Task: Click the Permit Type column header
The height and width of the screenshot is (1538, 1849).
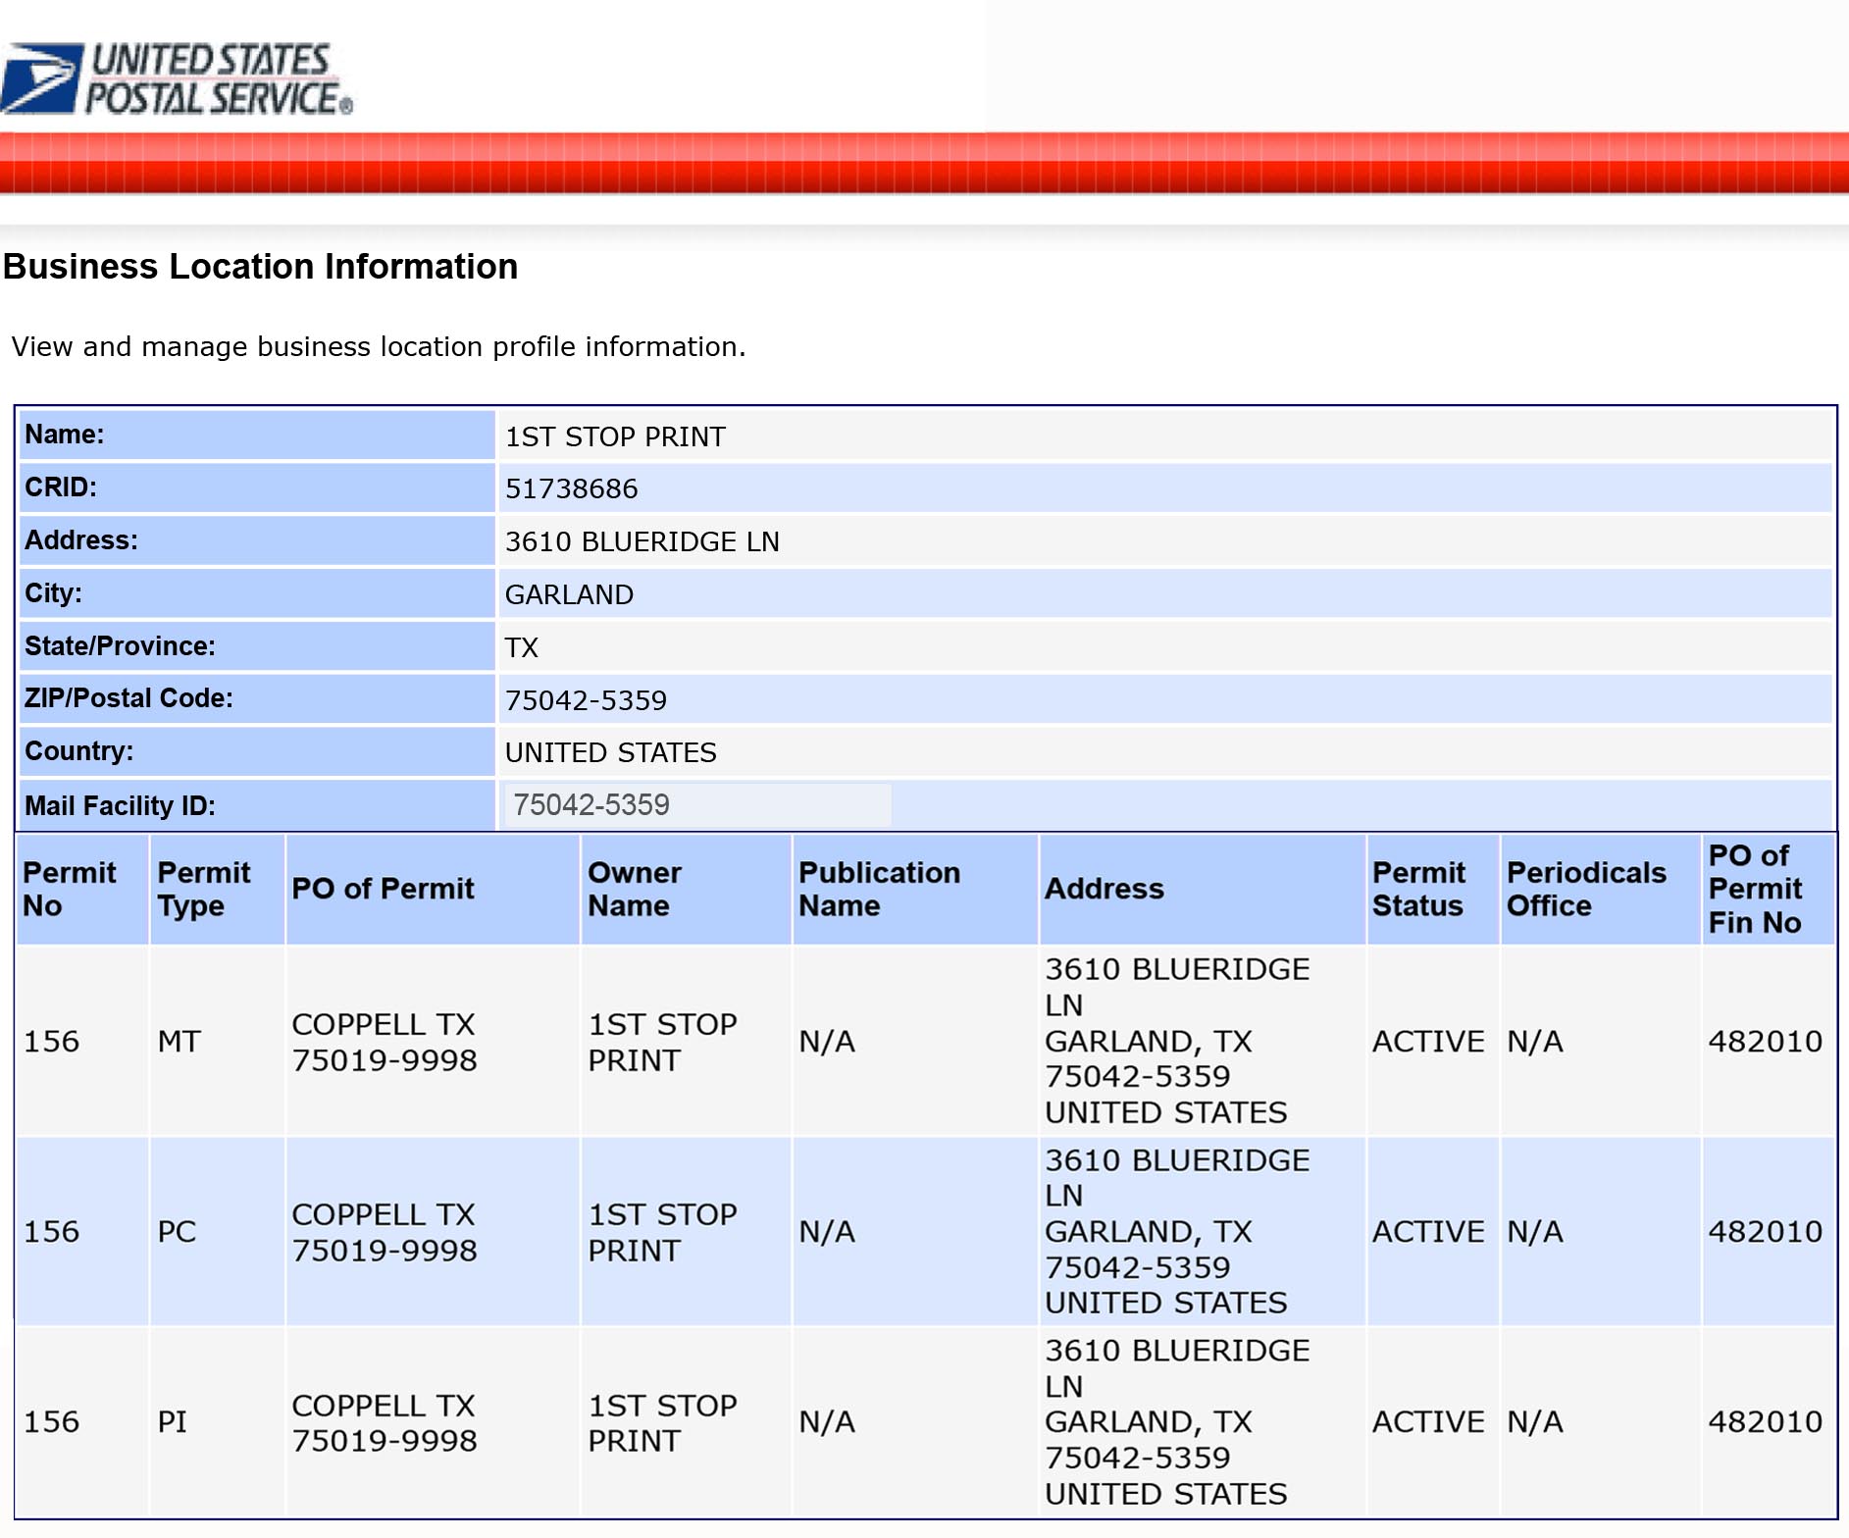Action: [204, 889]
